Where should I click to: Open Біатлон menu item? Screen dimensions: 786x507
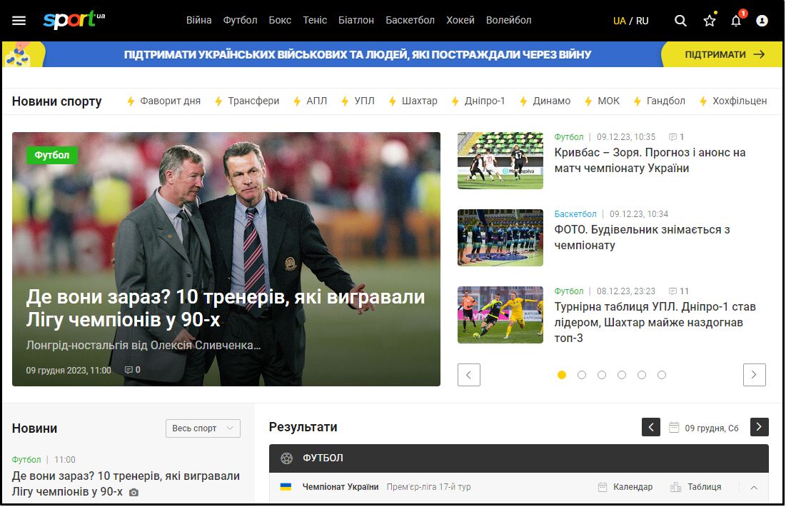pos(356,20)
